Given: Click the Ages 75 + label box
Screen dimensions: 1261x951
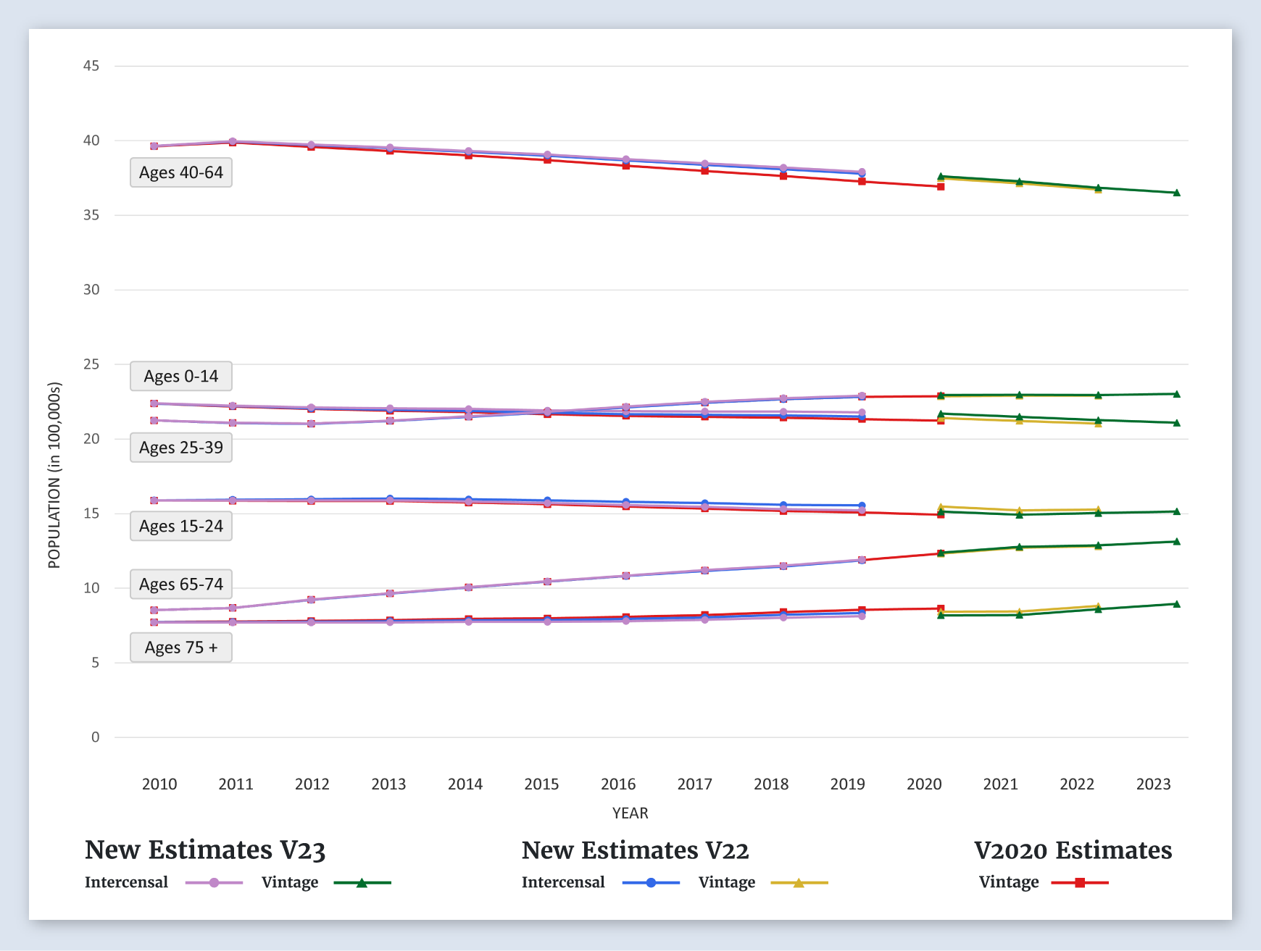Looking at the screenshot, I should tap(181, 648).
